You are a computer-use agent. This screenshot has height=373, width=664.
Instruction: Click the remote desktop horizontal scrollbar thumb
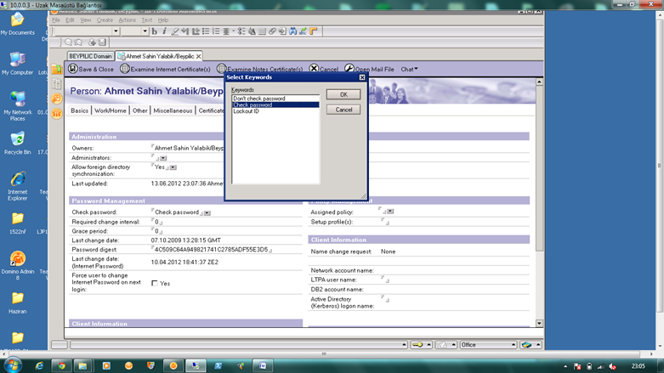(x=324, y=354)
